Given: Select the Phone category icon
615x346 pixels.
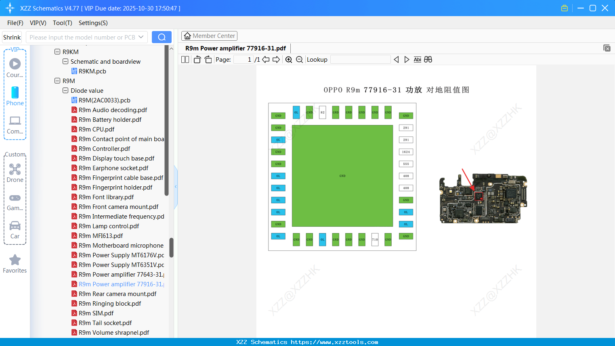Looking at the screenshot, I should 15,96.
